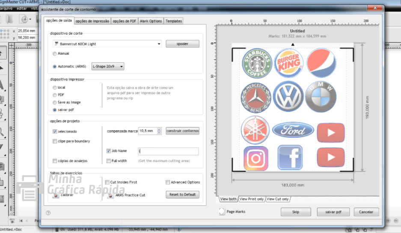Image resolution: width=401 pixels, height=233 pixels.
Task: Open the opções de impressão tab
Action: tap(92, 21)
